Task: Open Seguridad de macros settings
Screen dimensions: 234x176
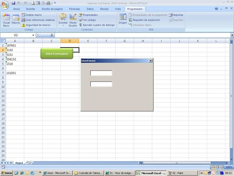Action: [x=38, y=25]
